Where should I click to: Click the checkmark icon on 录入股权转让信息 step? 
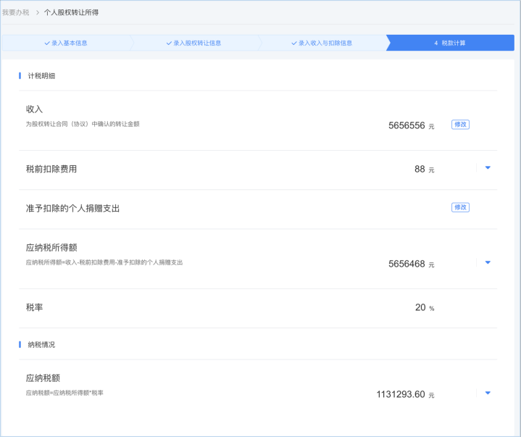[x=169, y=43]
